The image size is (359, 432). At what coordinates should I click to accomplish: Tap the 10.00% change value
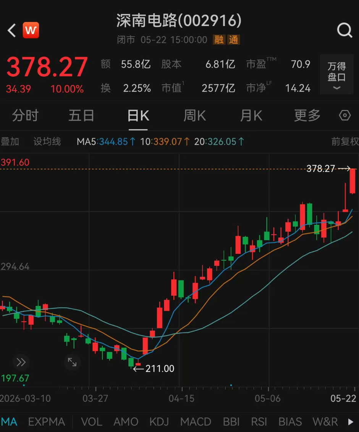point(67,89)
